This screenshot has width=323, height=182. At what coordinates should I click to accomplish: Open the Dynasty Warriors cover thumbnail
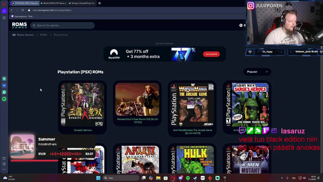pyautogui.click(x=82, y=104)
